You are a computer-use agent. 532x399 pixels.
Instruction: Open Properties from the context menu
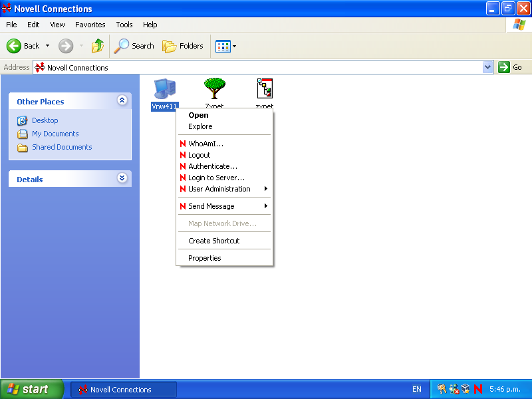[224, 258]
